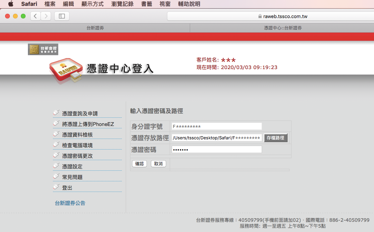Open 憑證密碼更改 in the sidebar
The width and height of the screenshot is (374, 232).
click(77, 156)
